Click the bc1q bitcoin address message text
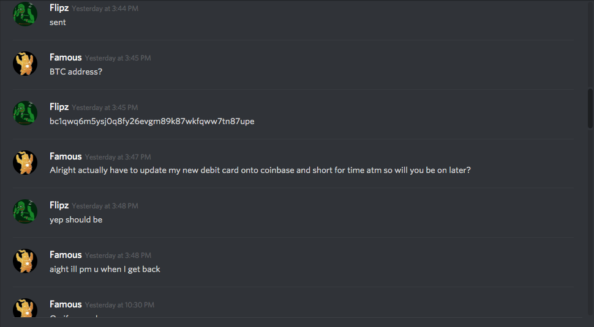 click(152, 122)
